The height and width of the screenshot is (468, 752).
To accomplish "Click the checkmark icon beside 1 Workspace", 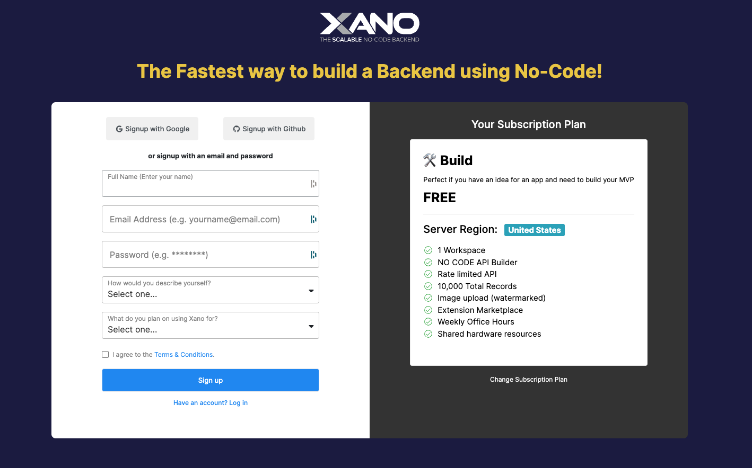I will (428, 250).
